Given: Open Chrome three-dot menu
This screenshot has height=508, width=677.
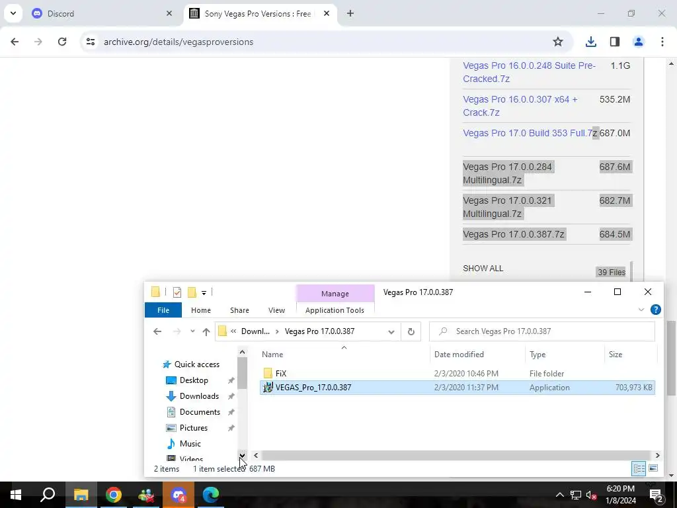Looking at the screenshot, I should [x=662, y=42].
